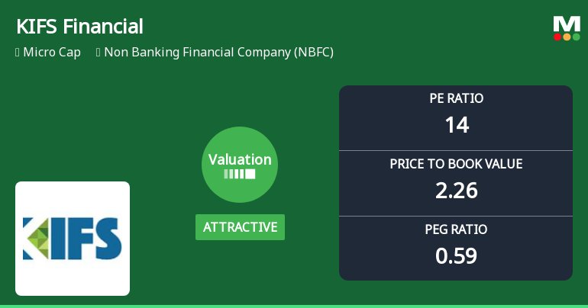
Task: Open Non Banking Financial Company (NBFC) category
Action: point(218,53)
